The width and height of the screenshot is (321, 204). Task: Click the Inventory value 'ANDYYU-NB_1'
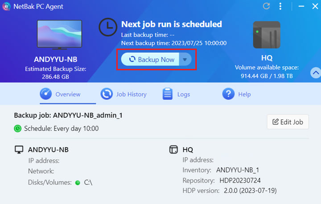point(238,170)
